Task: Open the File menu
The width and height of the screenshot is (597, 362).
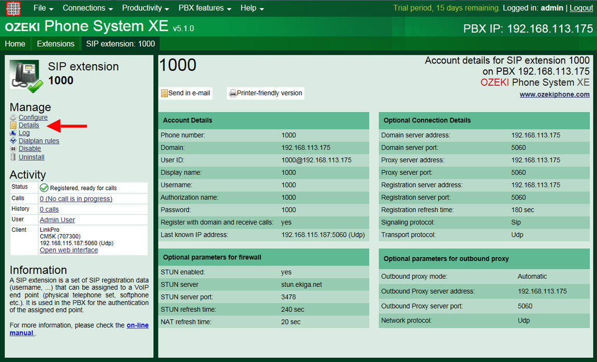Action: (43, 8)
